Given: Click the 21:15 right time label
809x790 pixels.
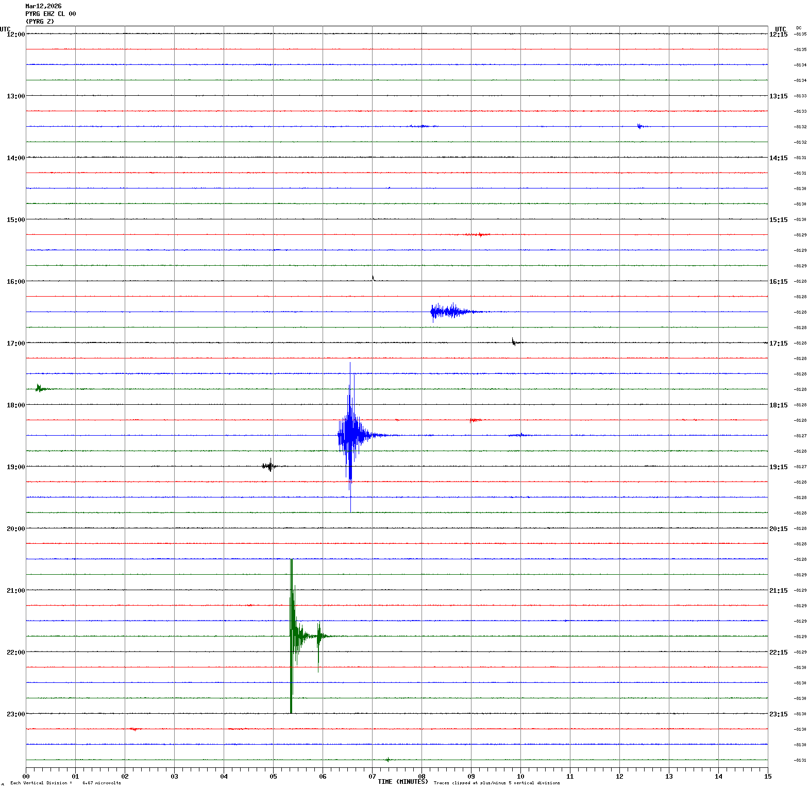Looking at the screenshot, I should tap(778, 591).
